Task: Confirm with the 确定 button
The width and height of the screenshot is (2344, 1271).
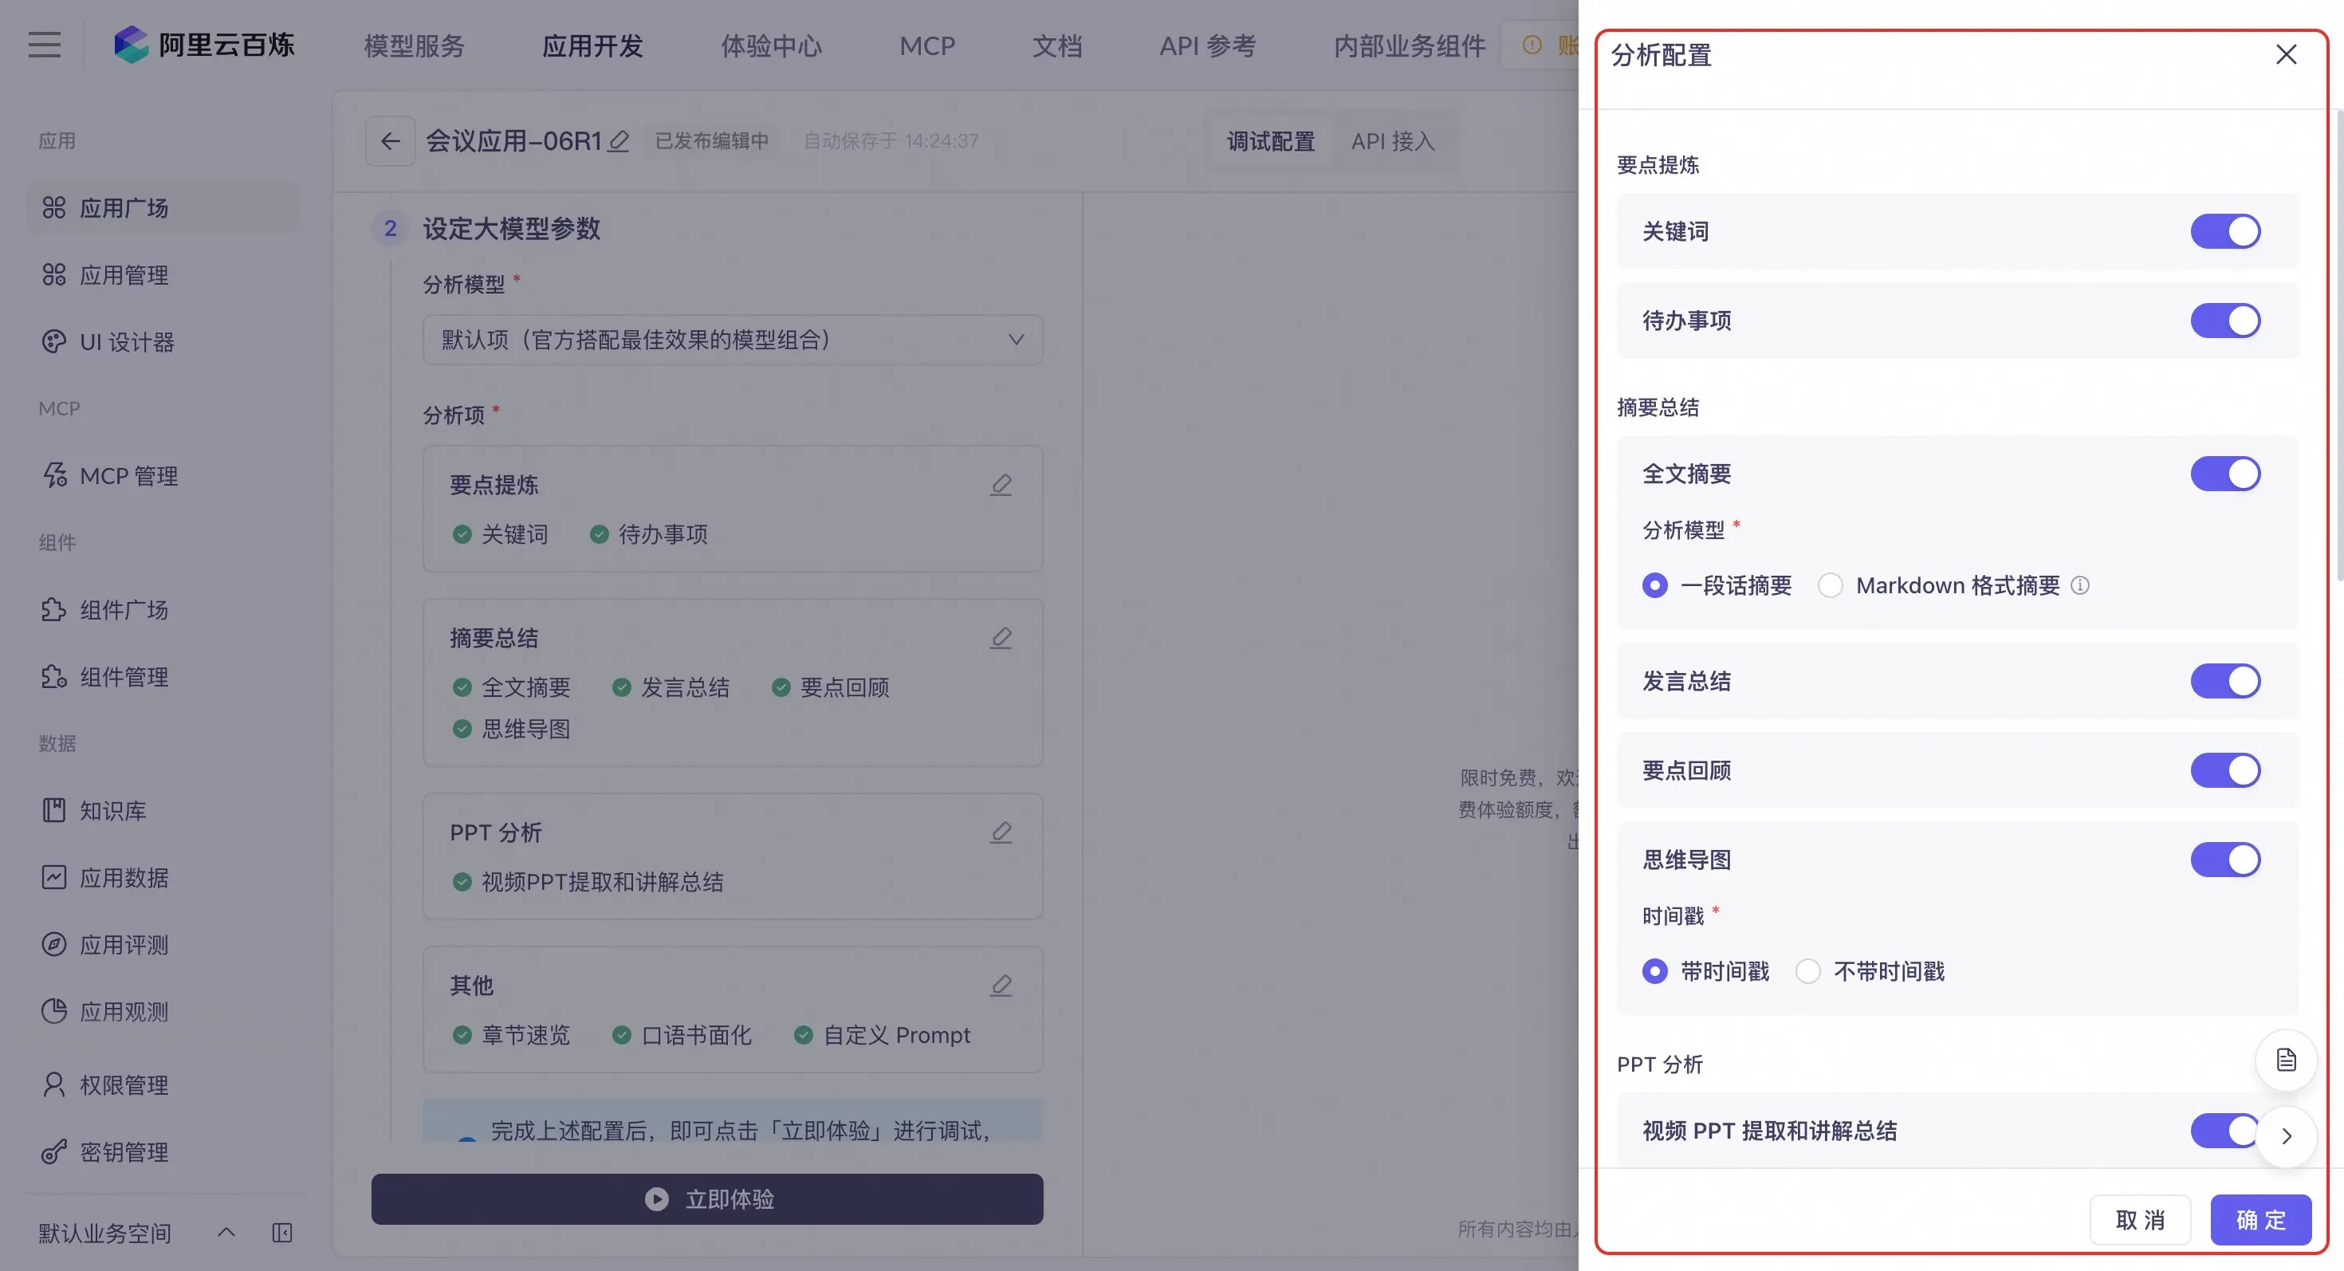Action: [x=2260, y=1219]
